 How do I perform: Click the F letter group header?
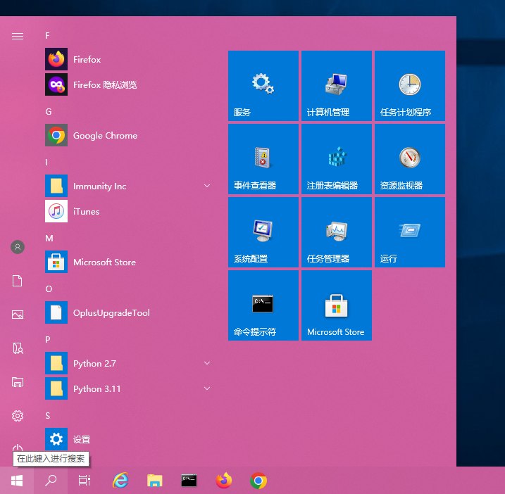tap(47, 35)
